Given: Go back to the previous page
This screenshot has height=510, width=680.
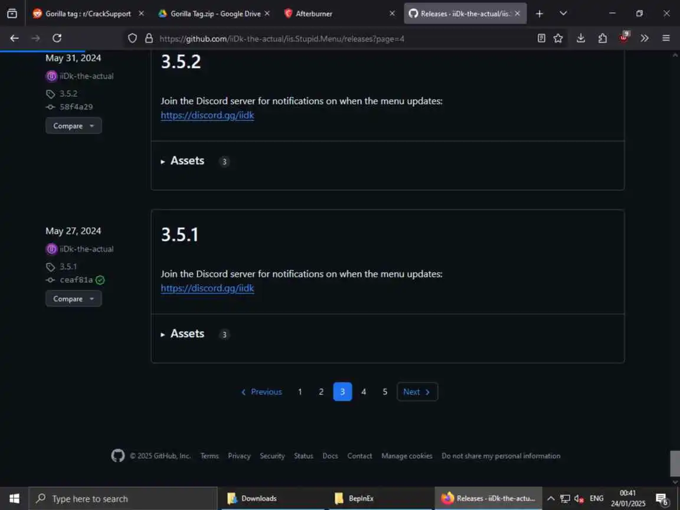Looking at the screenshot, I should 14,38.
